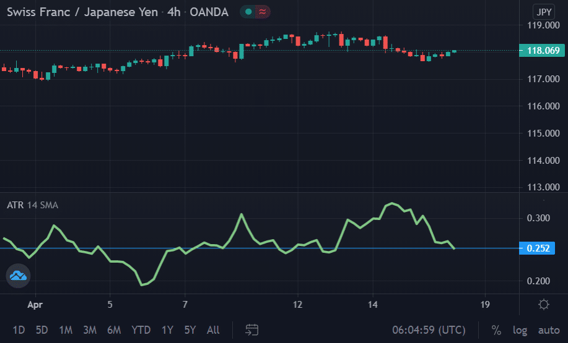Select the 1Y time range
This screenshot has width=568, height=343.
[x=167, y=330]
